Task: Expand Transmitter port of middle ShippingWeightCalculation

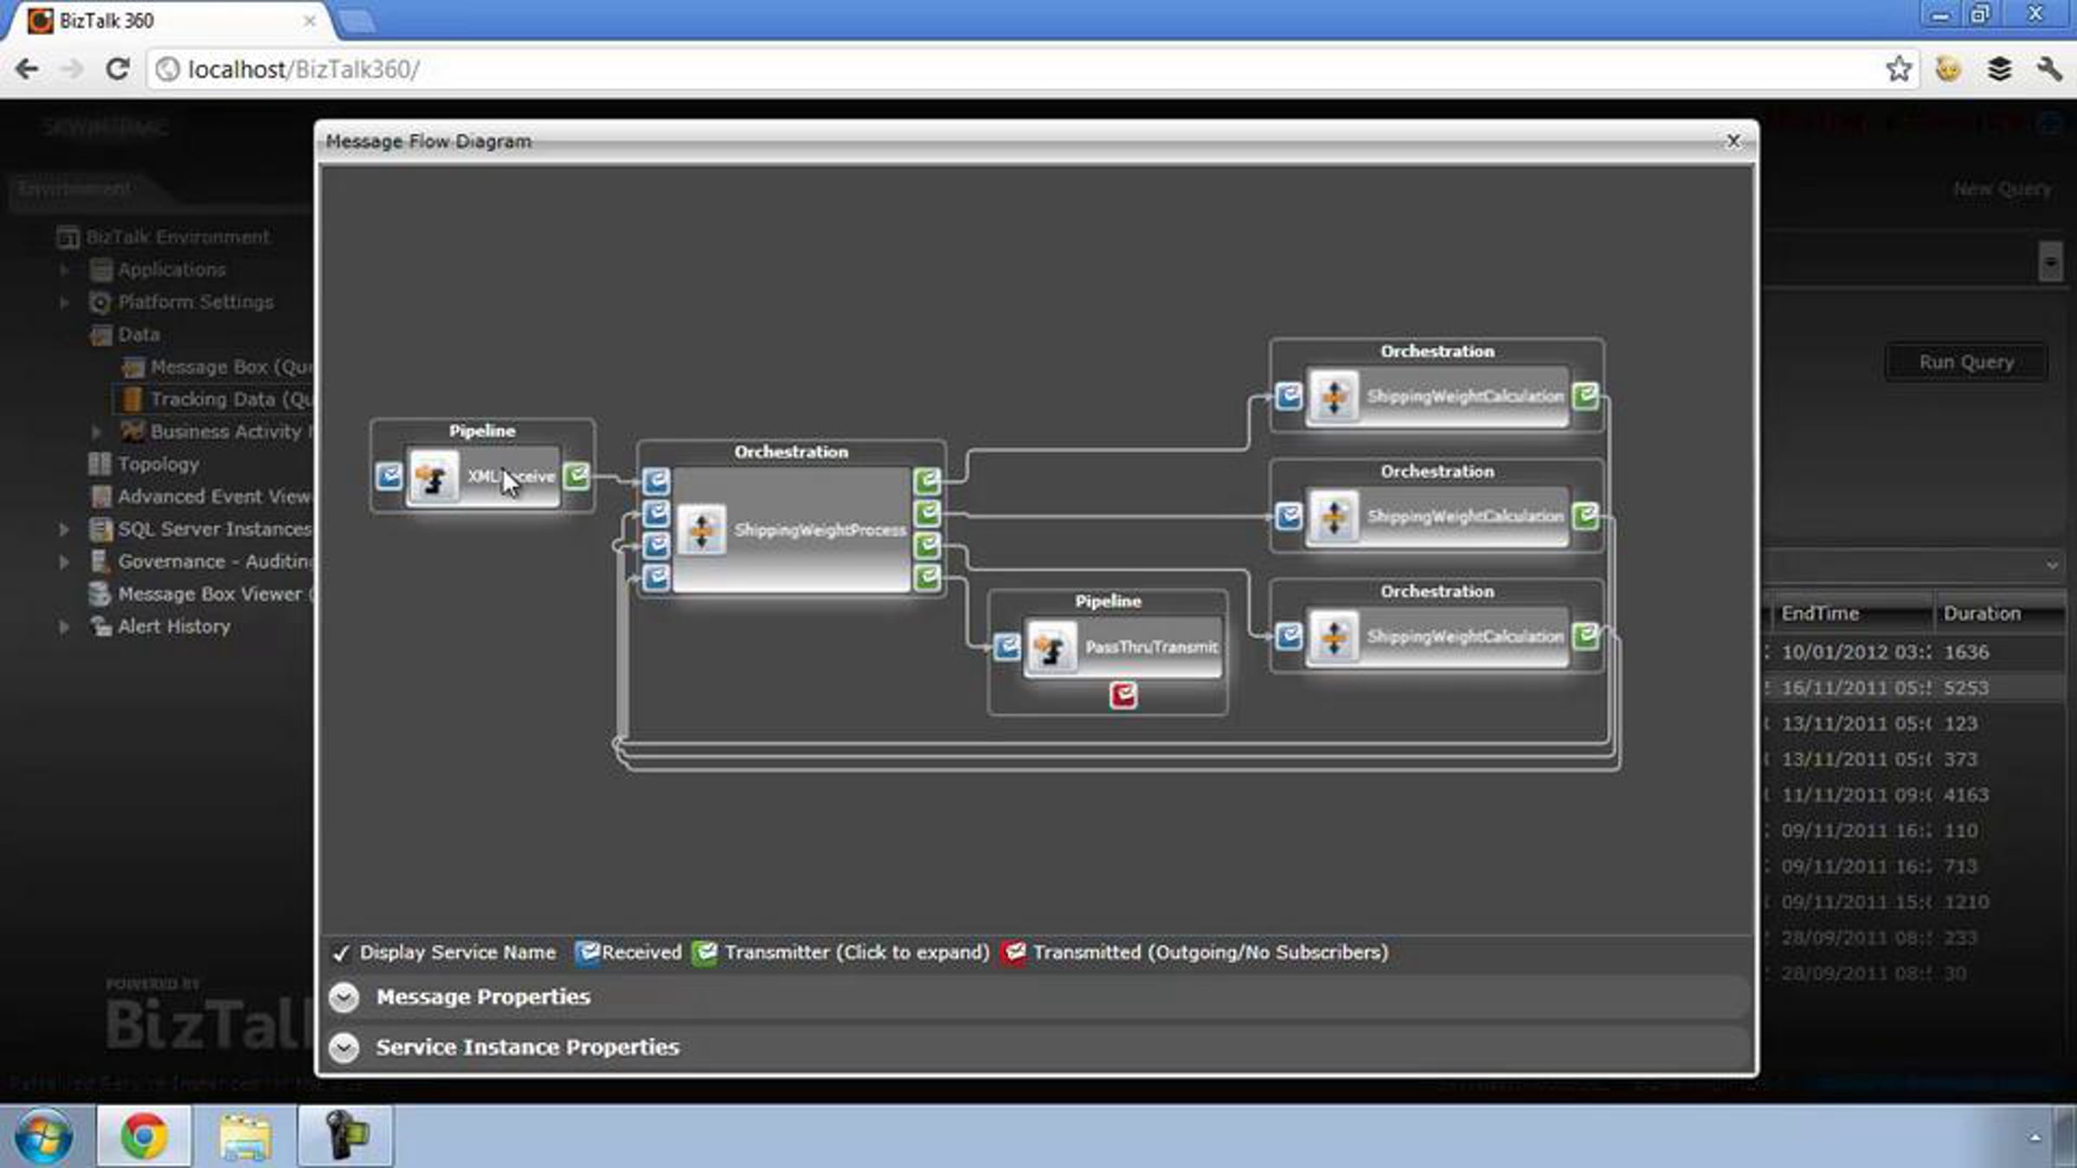Action: (x=1585, y=517)
